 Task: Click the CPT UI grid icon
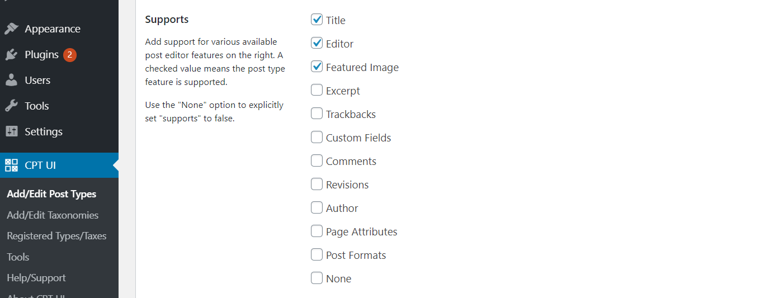tap(11, 165)
